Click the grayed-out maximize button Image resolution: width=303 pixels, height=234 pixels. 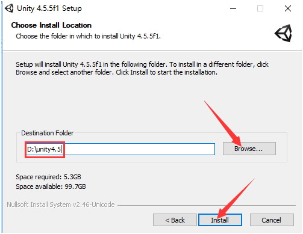pos(260,8)
